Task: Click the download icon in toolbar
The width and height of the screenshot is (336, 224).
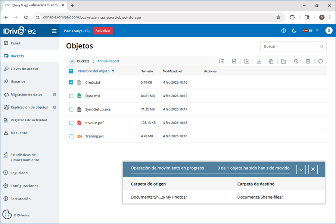Action: pos(259,61)
